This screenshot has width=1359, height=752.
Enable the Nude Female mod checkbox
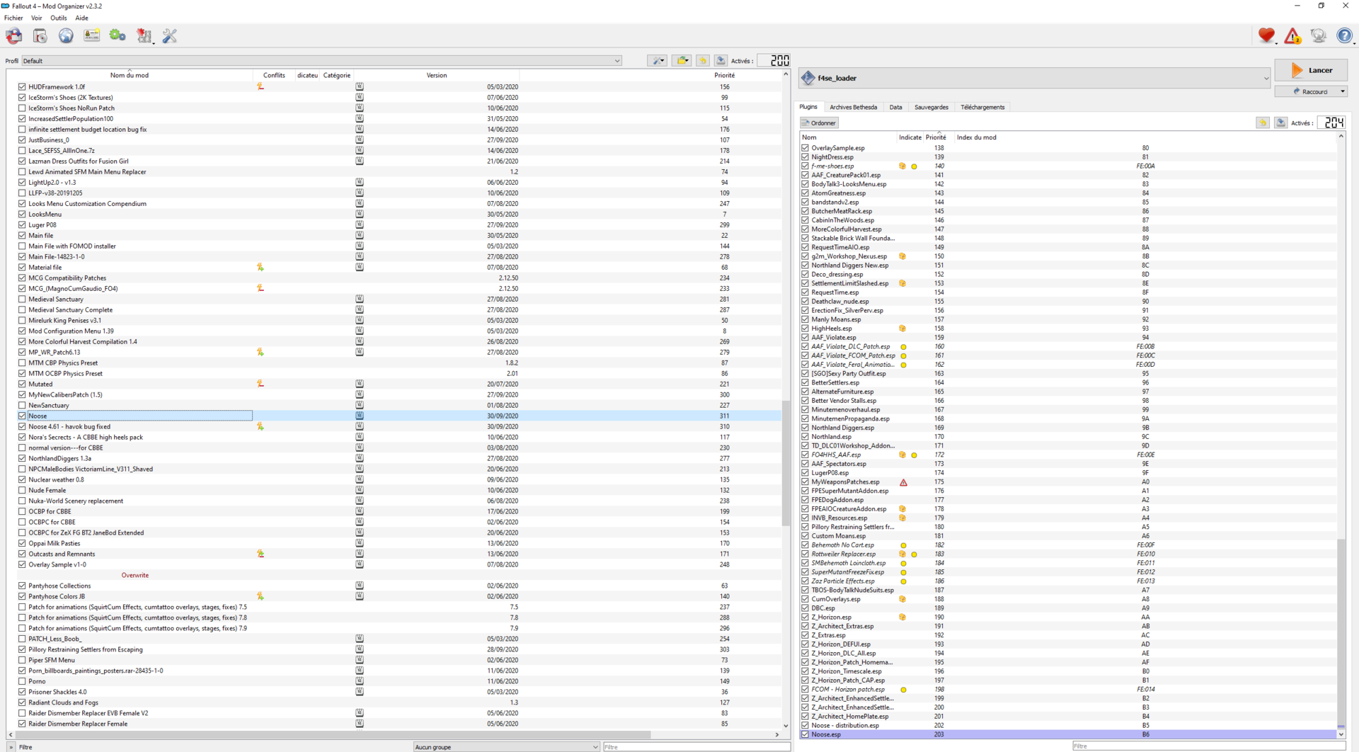pyautogui.click(x=22, y=490)
